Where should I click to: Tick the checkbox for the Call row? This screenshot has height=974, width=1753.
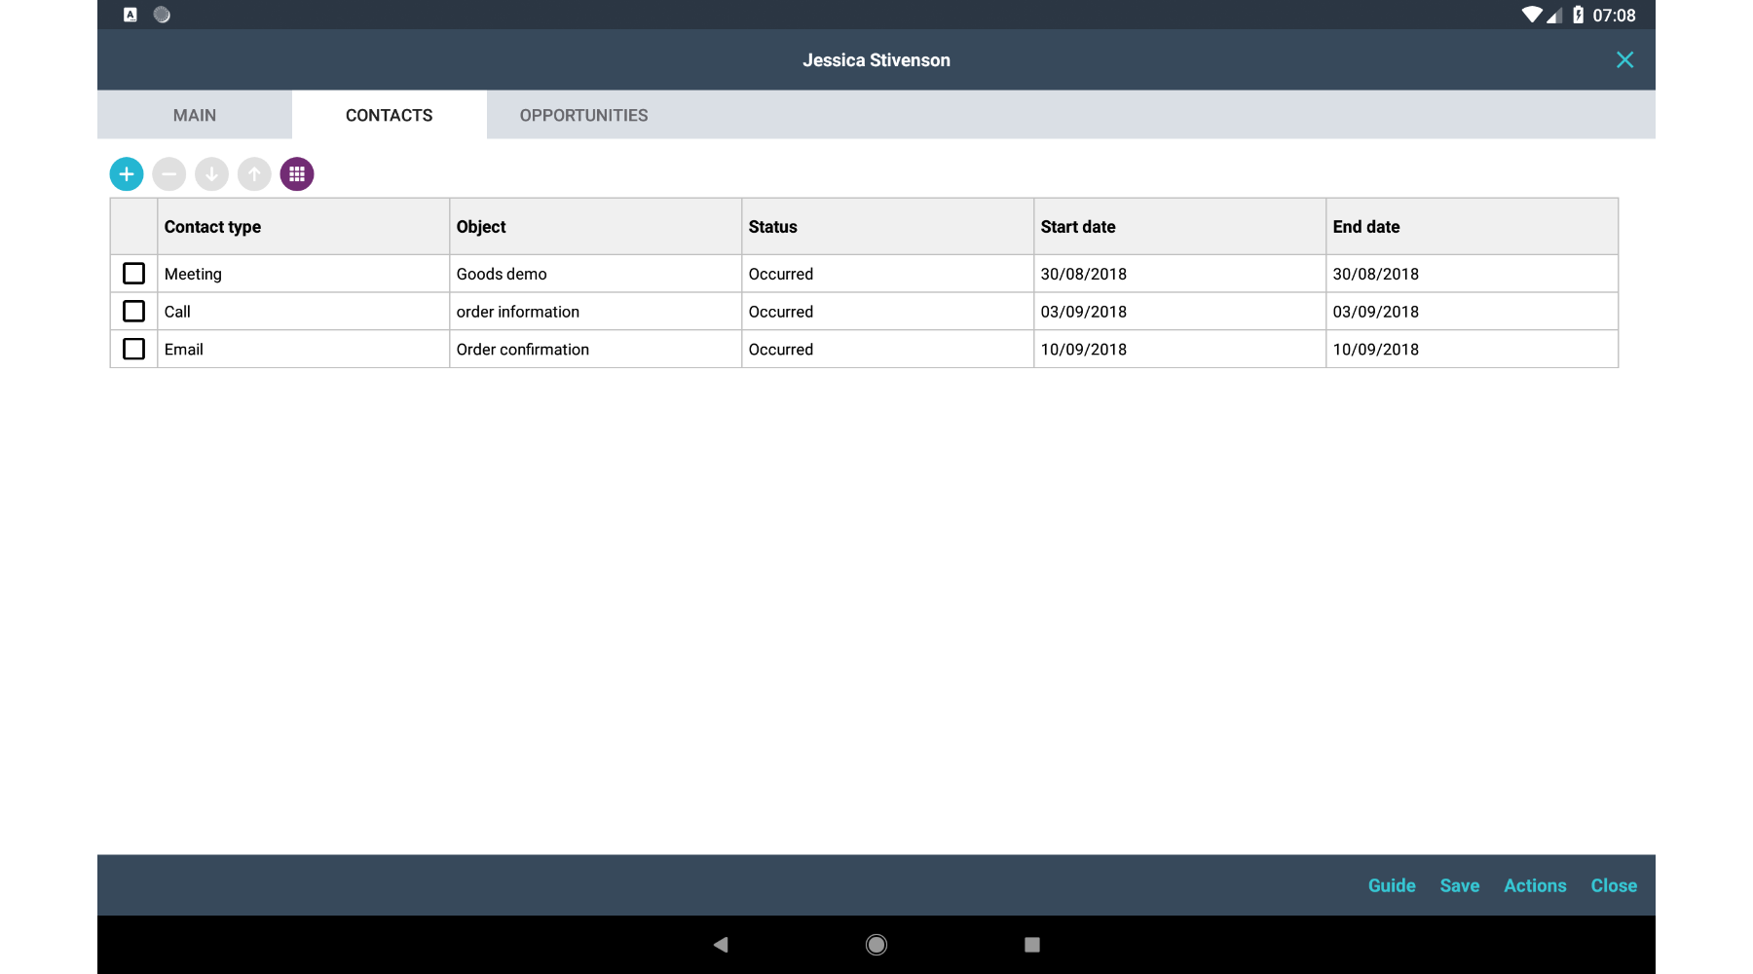click(x=134, y=312)
